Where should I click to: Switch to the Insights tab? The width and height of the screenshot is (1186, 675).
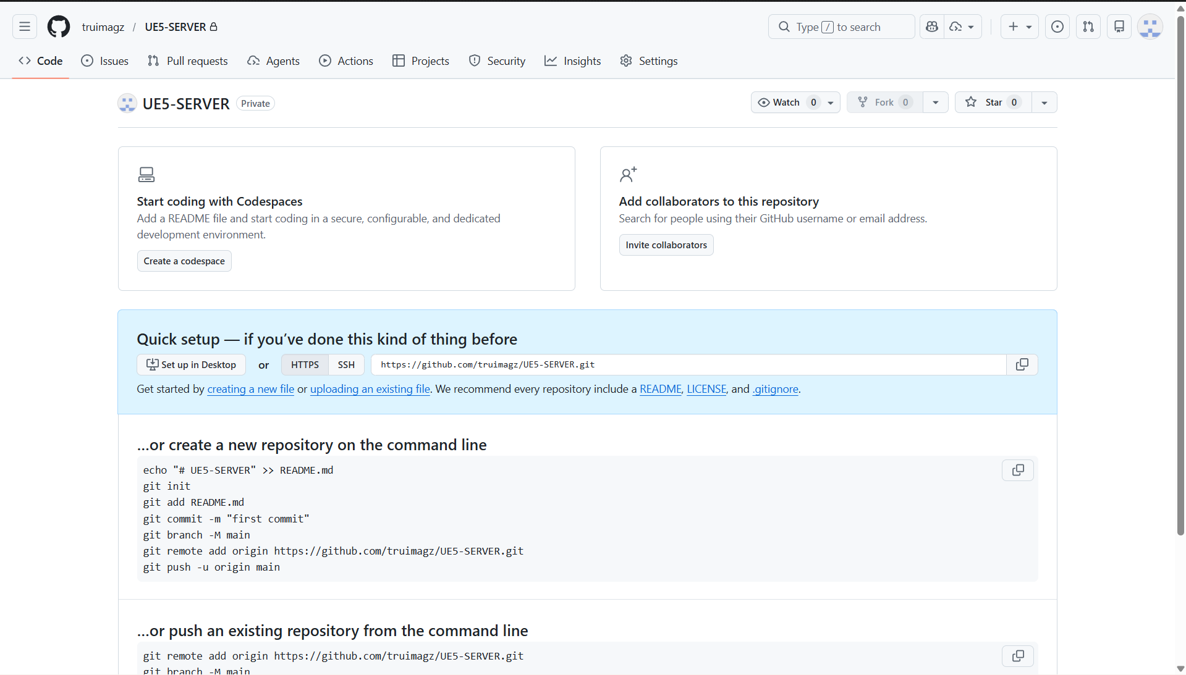(573, 61)
